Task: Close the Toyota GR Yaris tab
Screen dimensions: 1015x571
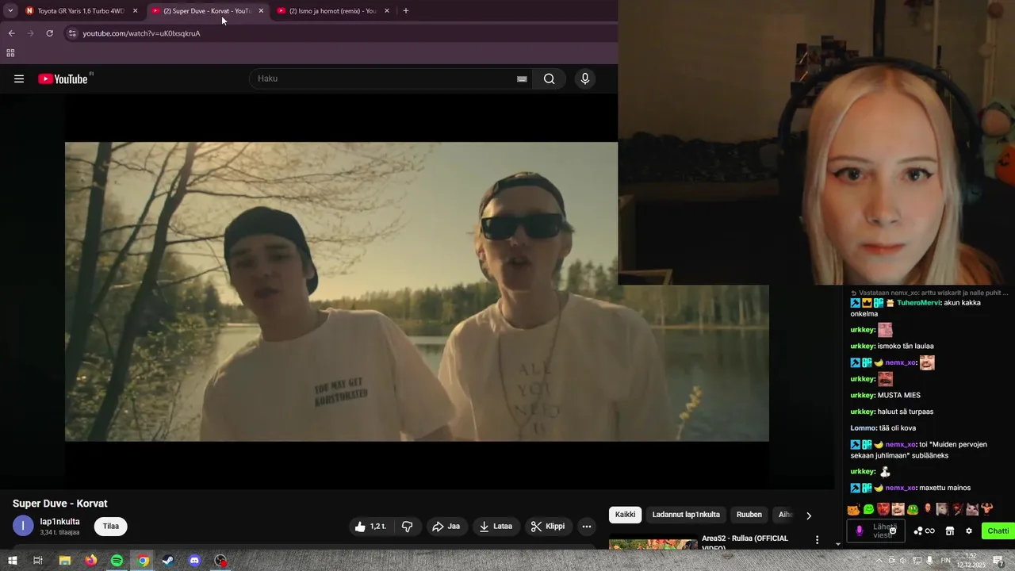Action: (135, 11)
